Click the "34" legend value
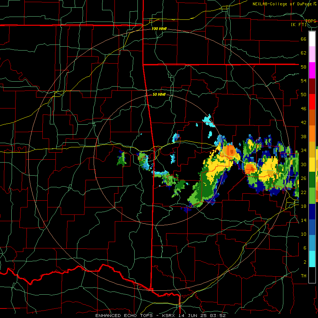The width and height of the screenshot is (318, 318). (x=304, y=151)
